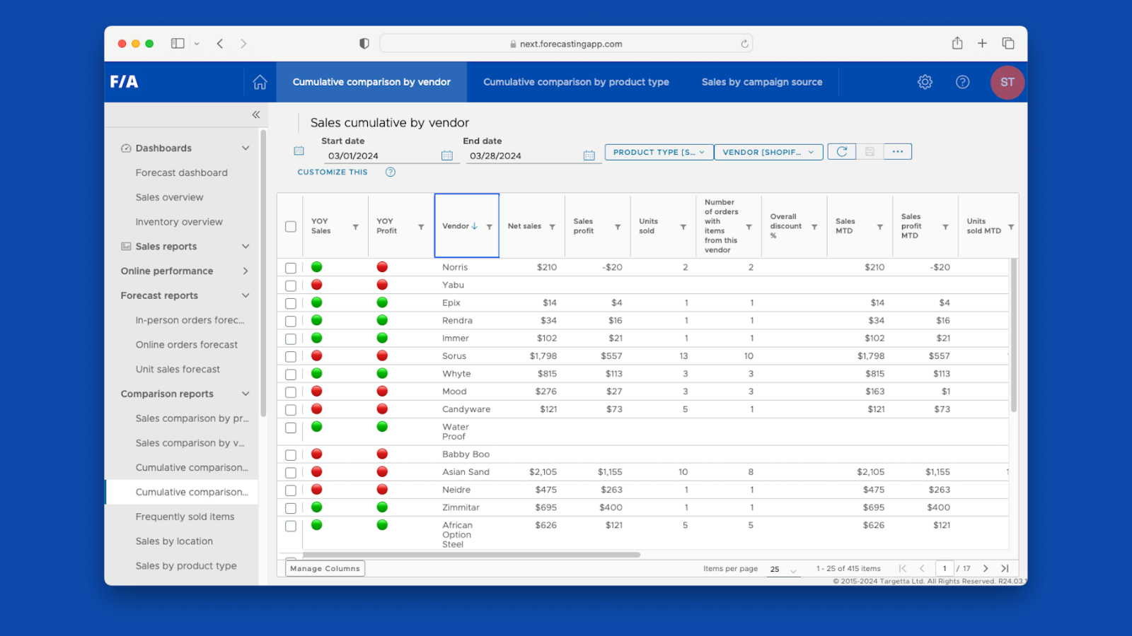Open help with the question mark icon
This screenshot has width=1132, height=636.
(962, 82)
